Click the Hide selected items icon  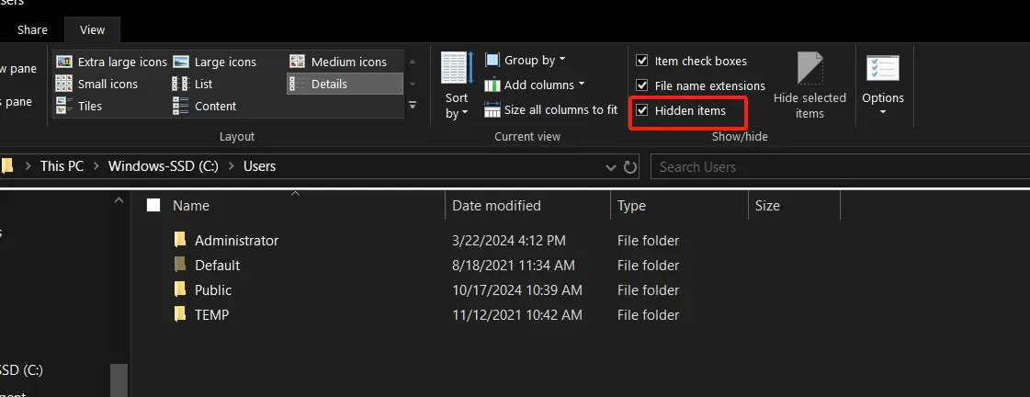[x=809, y=85]
